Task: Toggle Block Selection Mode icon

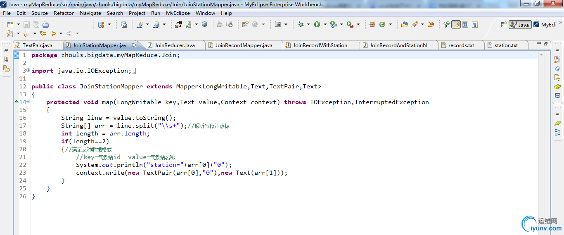Action: point(465,24)
